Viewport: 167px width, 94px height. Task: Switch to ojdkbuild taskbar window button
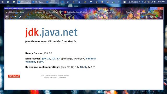pyautogui.click(x=52, y=2)
